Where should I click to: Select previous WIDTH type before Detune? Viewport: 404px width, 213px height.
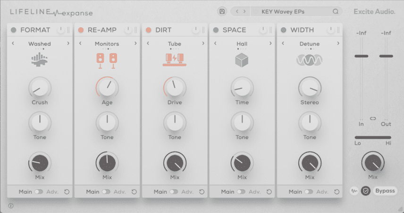pyautogui.click(x=283, y=43)
